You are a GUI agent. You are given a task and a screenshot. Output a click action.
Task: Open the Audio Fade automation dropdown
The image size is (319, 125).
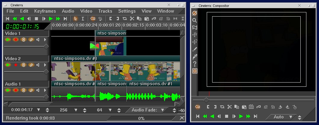[x=163, y=110]
